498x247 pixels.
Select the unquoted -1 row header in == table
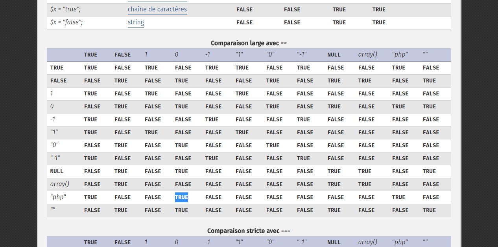[53, 119]
